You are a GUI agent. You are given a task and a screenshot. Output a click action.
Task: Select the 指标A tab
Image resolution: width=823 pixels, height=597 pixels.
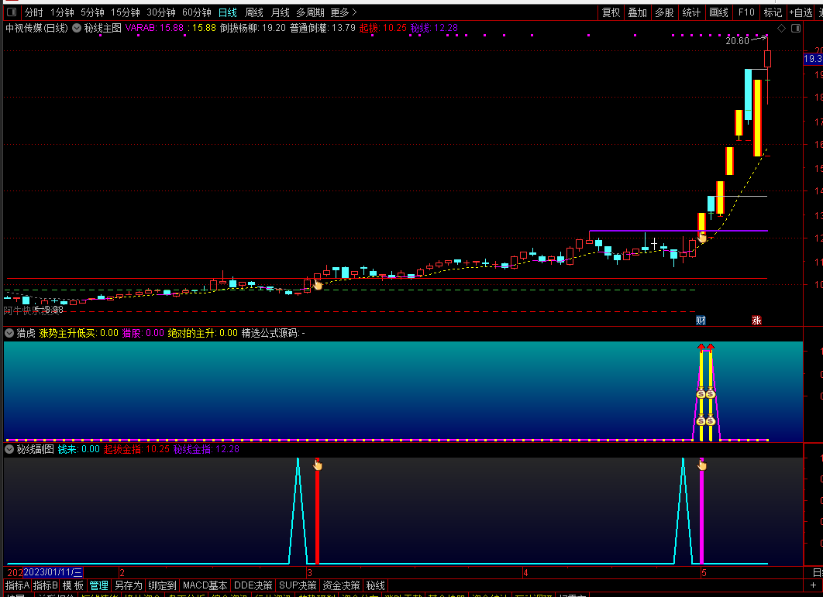point(17,585)
